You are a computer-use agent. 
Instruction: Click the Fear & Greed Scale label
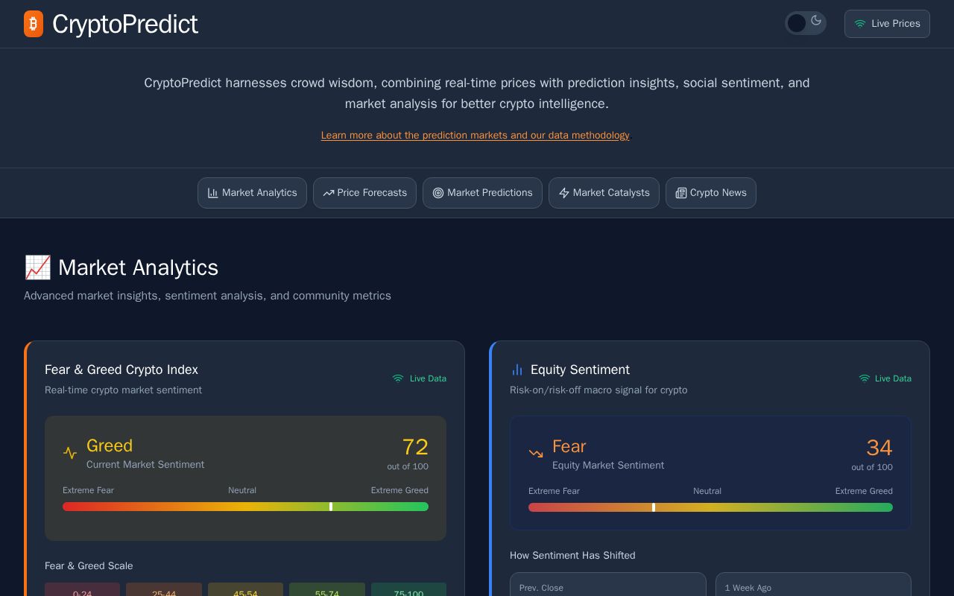[89, 565]
